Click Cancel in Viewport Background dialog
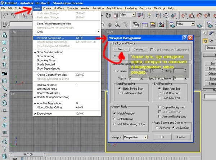The image size is (216, 160). (181, 137)
